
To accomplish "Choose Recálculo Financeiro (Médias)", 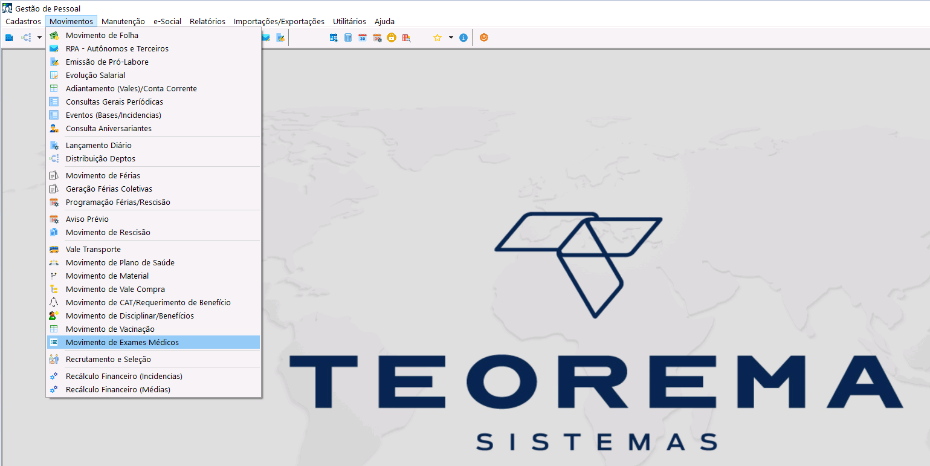I will (x=153, y=390).
